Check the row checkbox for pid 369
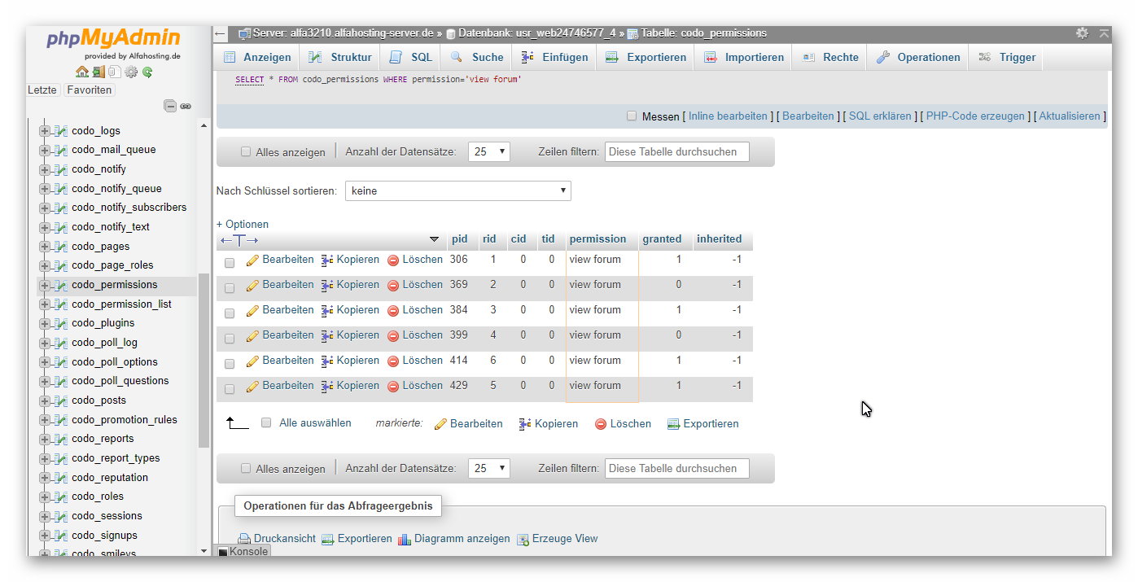Image resolution: width=1138 pixels, height=582 pixels. click(x=230, y=287)
